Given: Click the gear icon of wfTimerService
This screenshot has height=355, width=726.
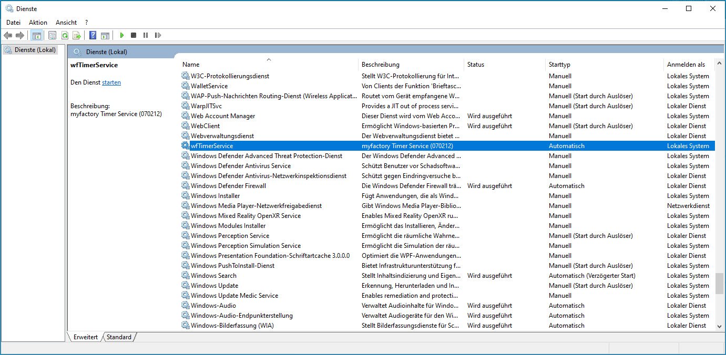Looking at the screenshot, I should [x=186, y=146].
